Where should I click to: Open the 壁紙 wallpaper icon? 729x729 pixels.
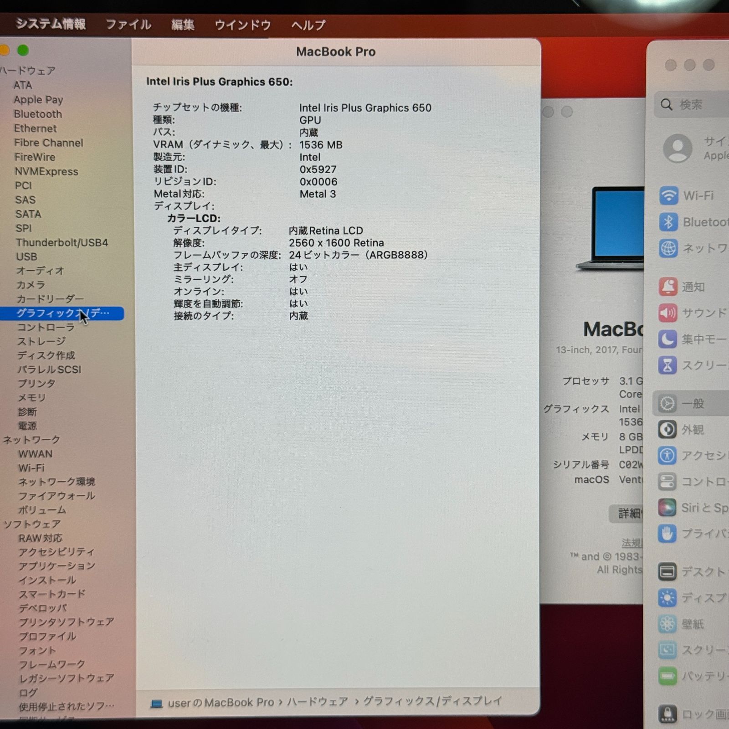[667, 623]
